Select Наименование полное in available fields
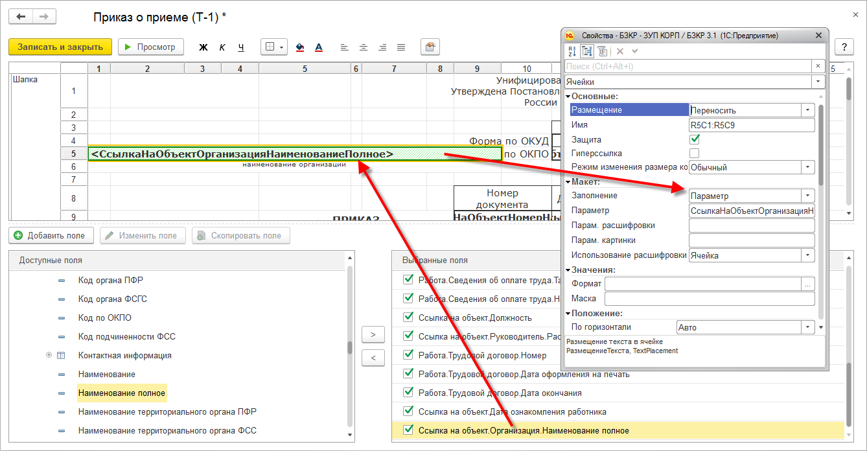This screenshot has width=867, height=451. (x=122, y=393)
